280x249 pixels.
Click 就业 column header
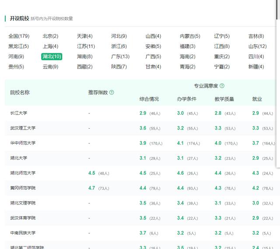(x=257, y=99)
